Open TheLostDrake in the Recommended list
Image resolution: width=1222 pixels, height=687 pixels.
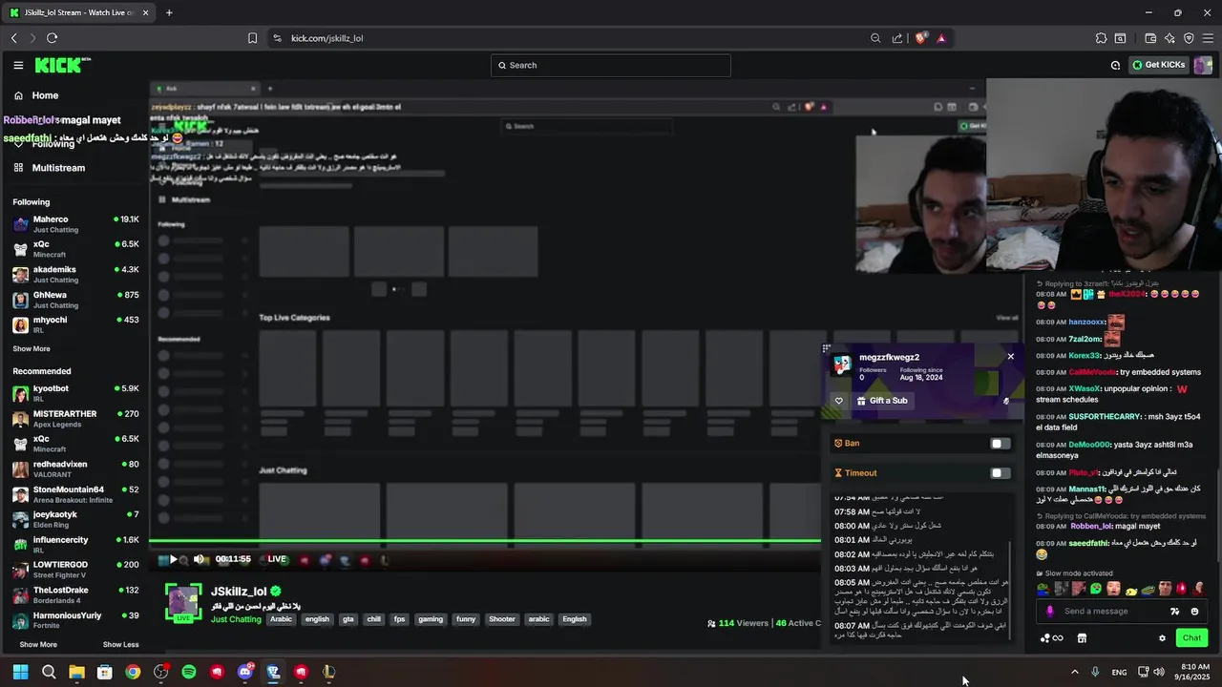(x=74, y=595)
